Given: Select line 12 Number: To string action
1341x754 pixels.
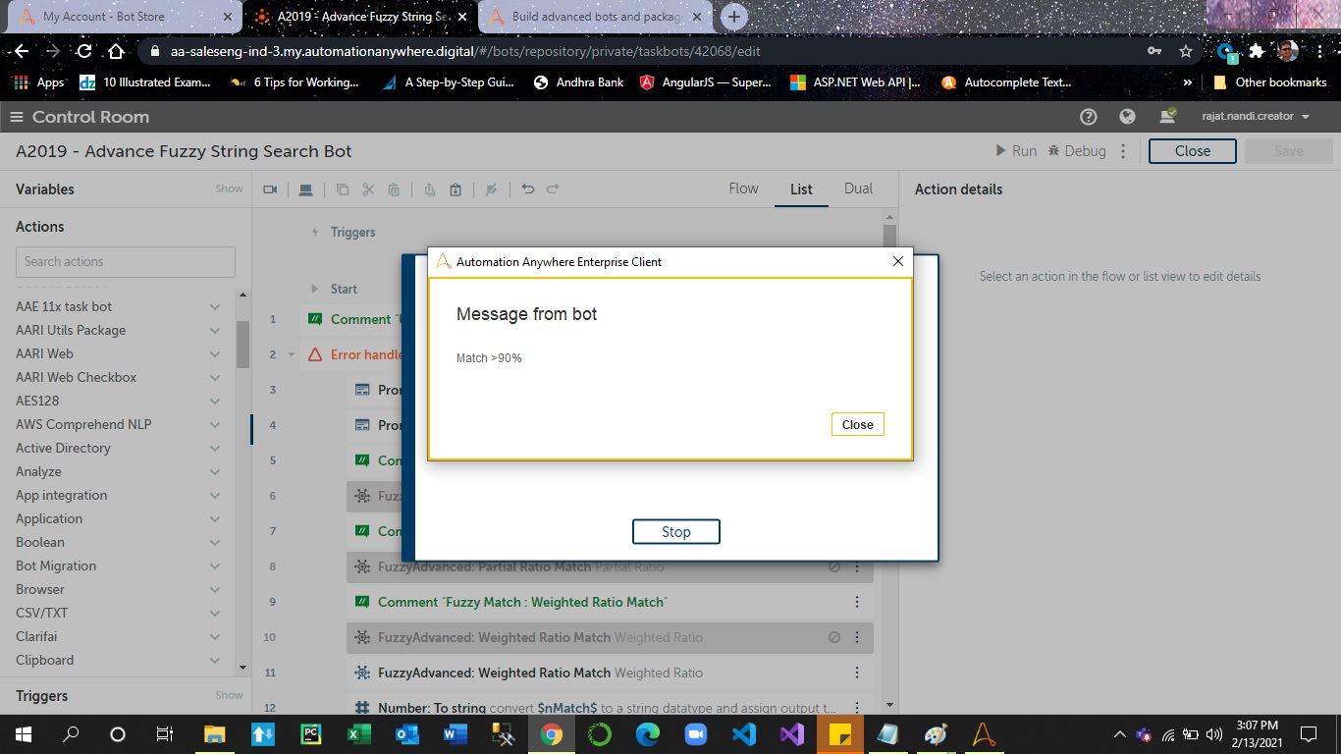Looking at the screenshot, I should click(610, 707).
